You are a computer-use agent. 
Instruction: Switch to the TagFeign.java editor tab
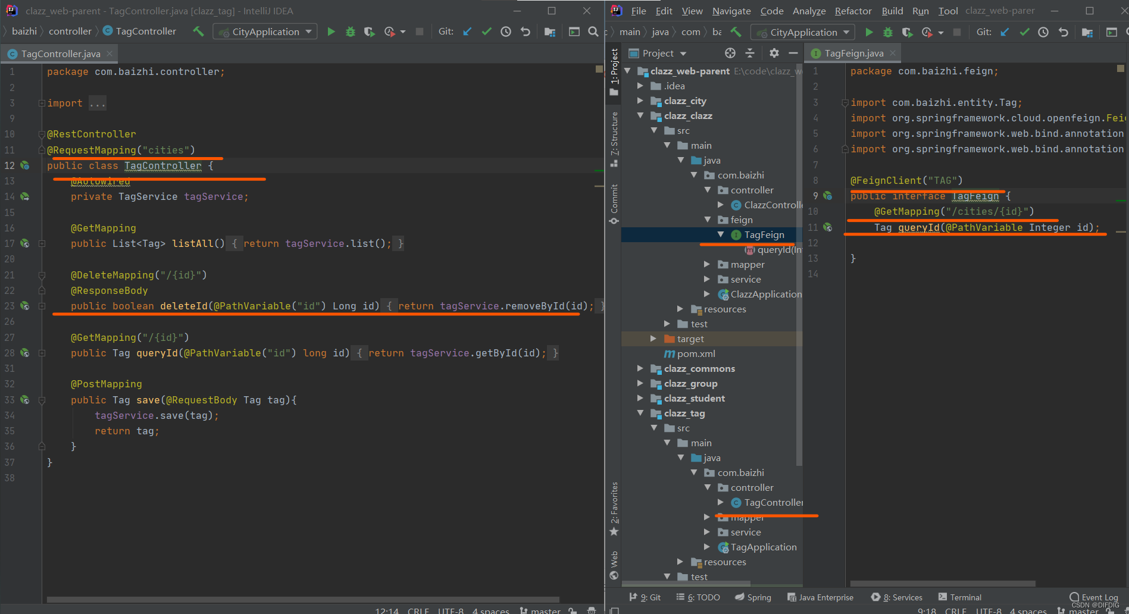coord(853,53)
